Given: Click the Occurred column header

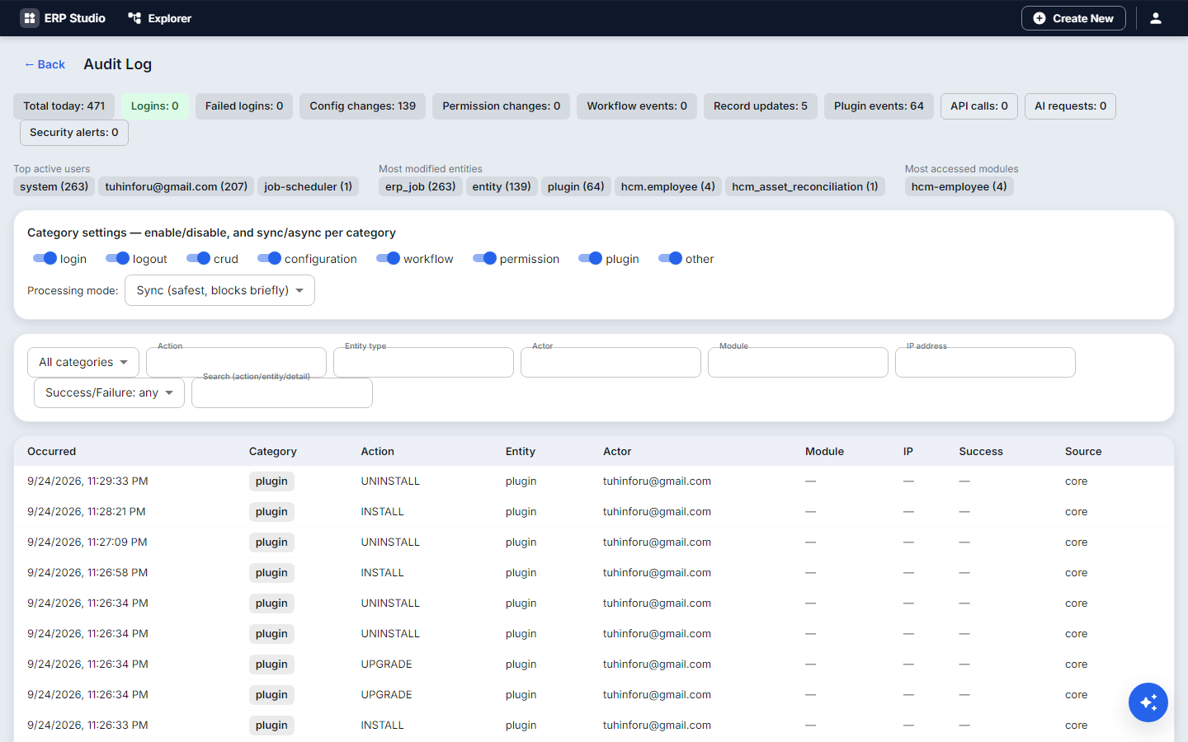Looking at the screenshot, I should [51, 451].
